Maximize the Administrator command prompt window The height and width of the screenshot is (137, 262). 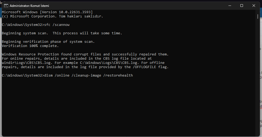pyautogui.click(x=242, y=6)
